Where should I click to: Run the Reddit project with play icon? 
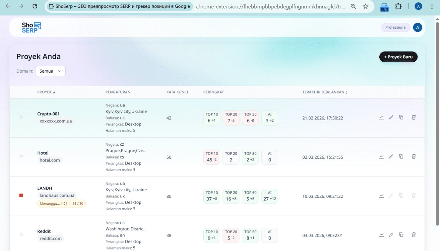(21, 234)
